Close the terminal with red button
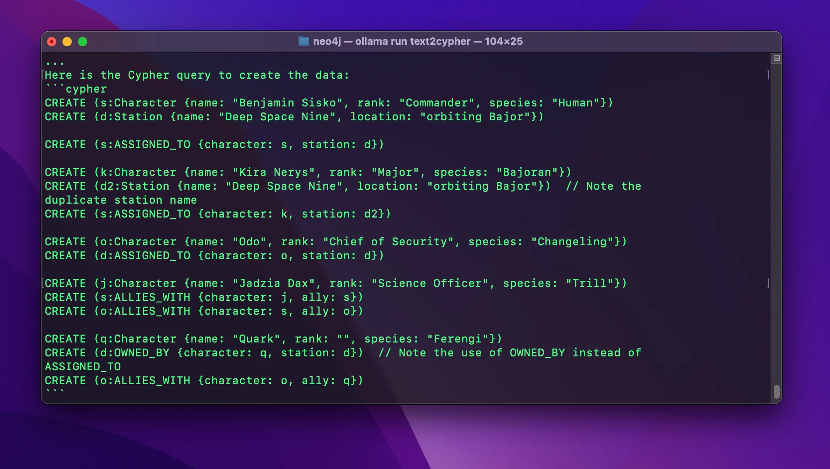 [52, 42]
